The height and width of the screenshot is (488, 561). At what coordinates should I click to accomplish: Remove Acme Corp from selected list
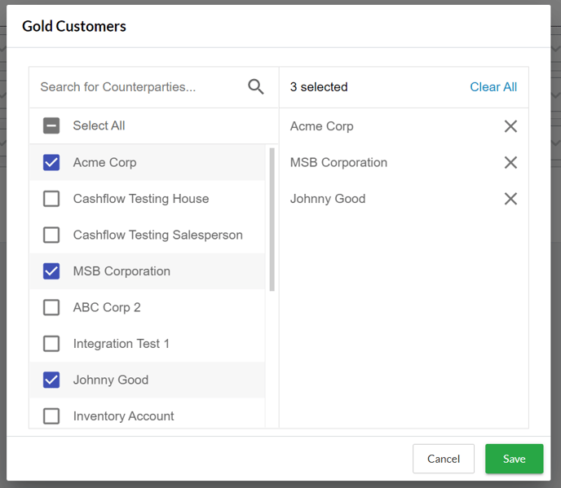510,126
